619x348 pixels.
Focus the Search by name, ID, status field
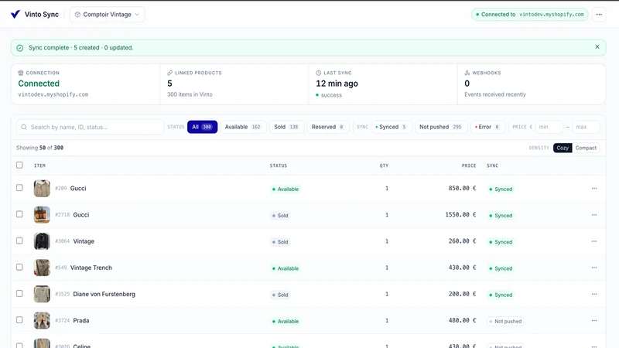pyautogui.click(x=90, y=127)
